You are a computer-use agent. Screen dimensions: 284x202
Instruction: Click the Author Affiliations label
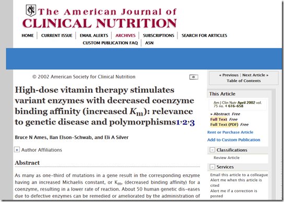pos(42,150)
